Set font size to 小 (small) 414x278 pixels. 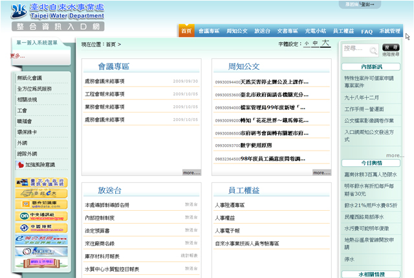307,44
